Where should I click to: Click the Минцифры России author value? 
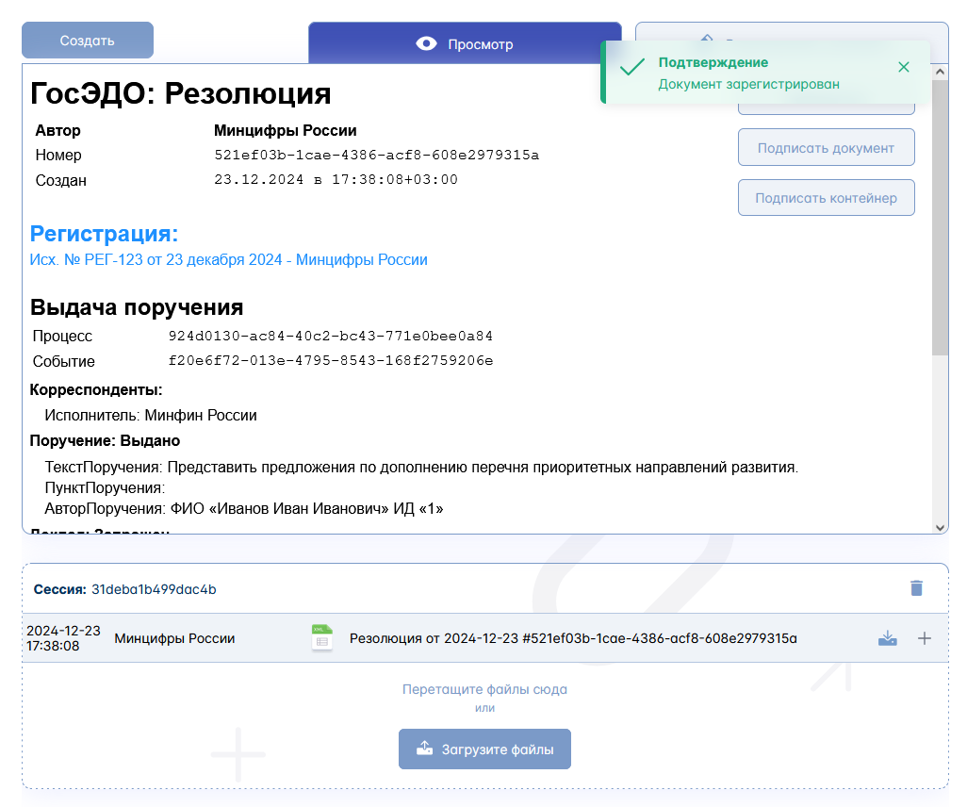point(285,130)
